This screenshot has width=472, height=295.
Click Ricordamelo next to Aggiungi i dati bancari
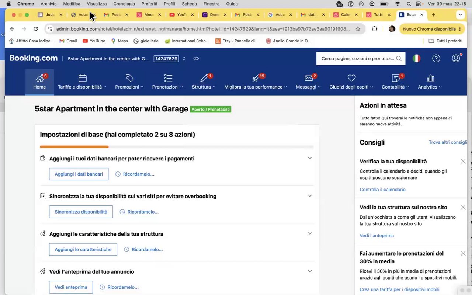pyautogui.click(x=135, y=174)
